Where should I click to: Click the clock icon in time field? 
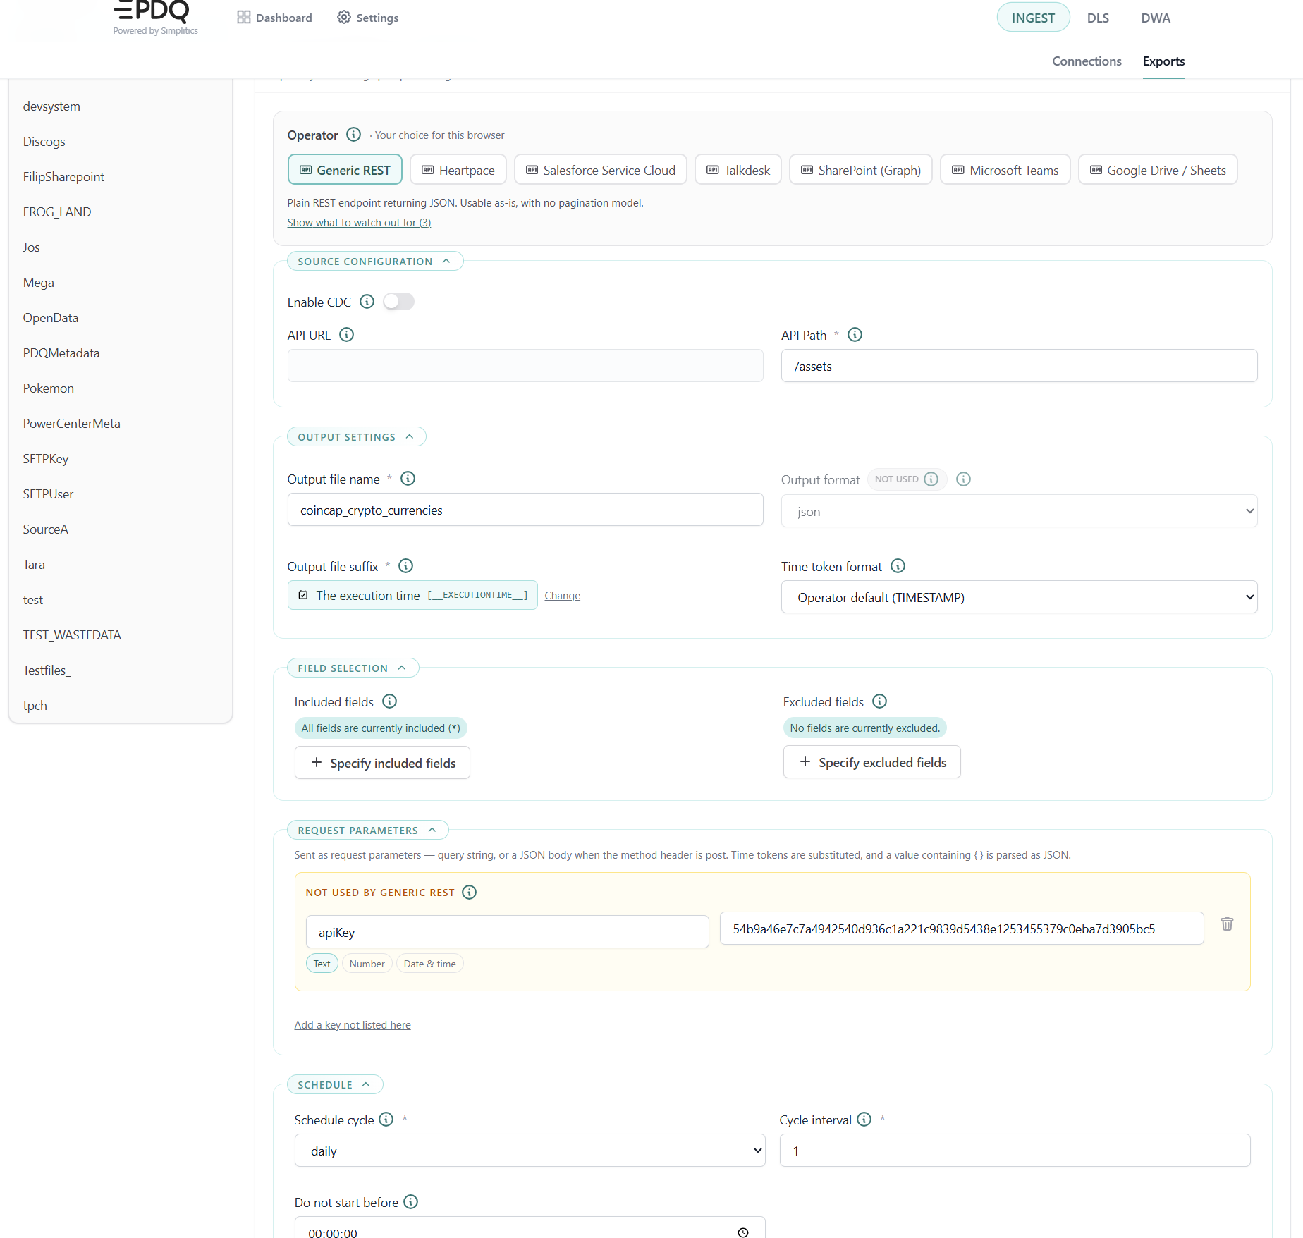click(742, 1232)
